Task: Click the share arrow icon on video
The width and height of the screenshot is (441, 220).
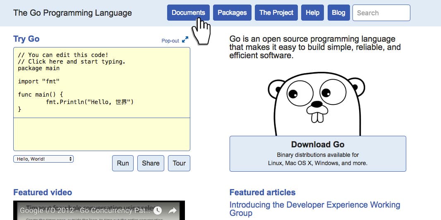Action: pyautogui.click(x=173, y=211)
